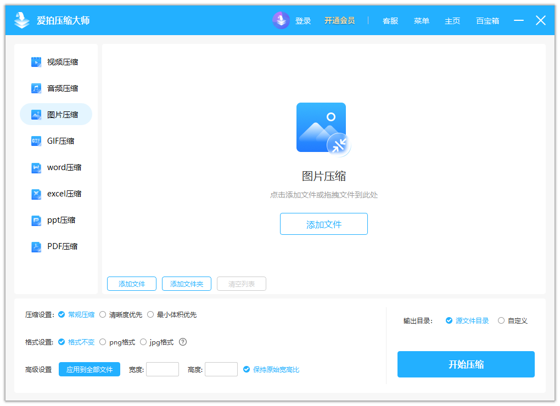Viewport: 560px width, 406px height.
Task: Open excel压缩 tab label
Action: pos(64,194)
